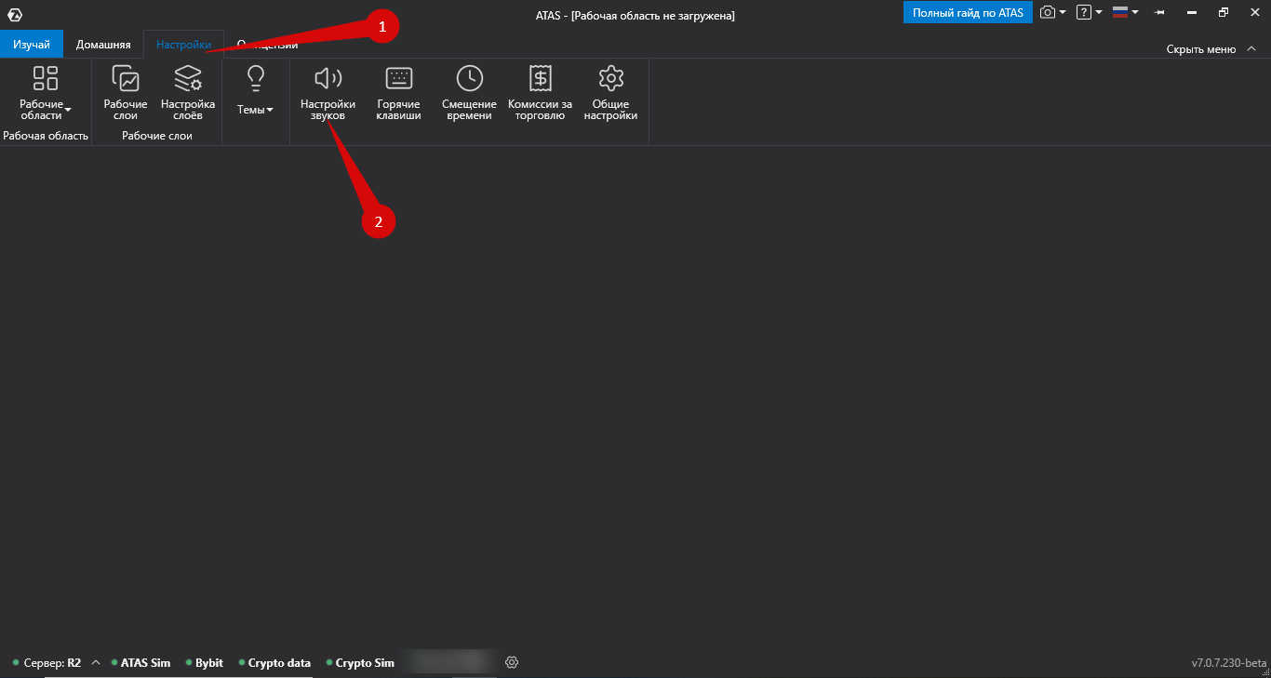1271x678 pixels.
Task: Click the pin window icon
Action: (1160, 13)
